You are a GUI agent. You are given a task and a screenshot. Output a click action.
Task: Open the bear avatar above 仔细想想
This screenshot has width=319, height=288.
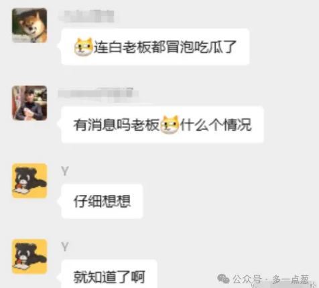coord(29,181)
